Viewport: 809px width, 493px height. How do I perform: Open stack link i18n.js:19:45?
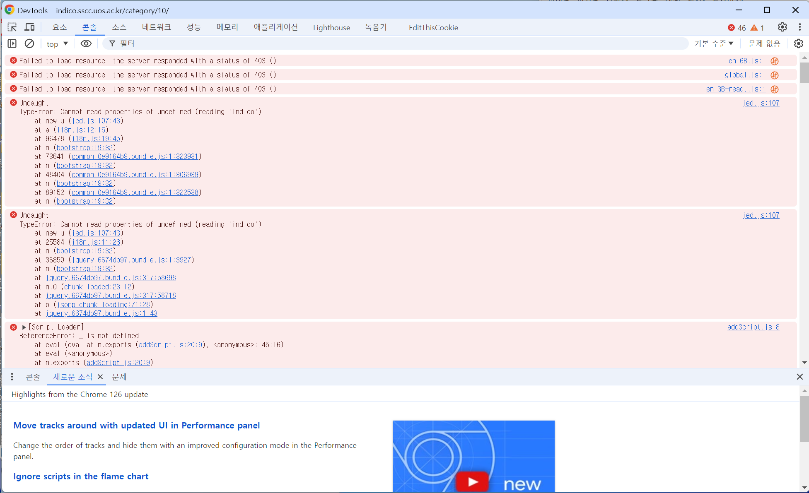pos(96,139)
